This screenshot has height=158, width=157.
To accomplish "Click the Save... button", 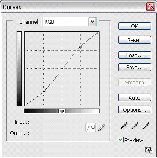I will (135, 67).
